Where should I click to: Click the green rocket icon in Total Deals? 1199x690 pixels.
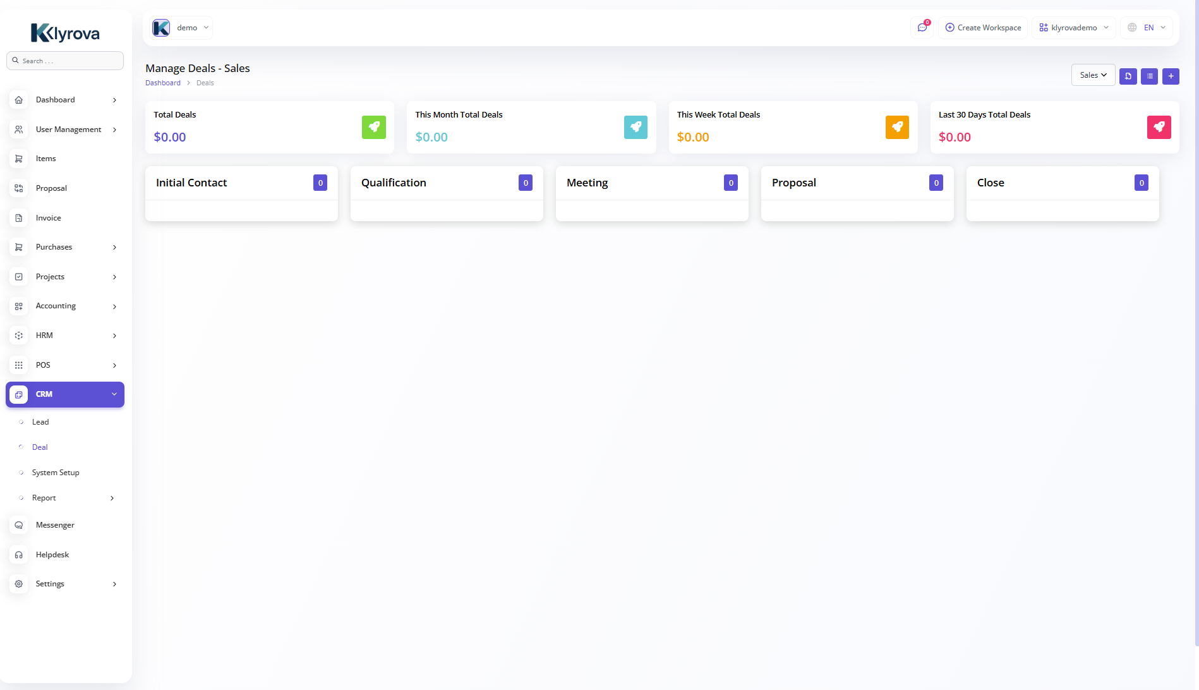point(373,127)
